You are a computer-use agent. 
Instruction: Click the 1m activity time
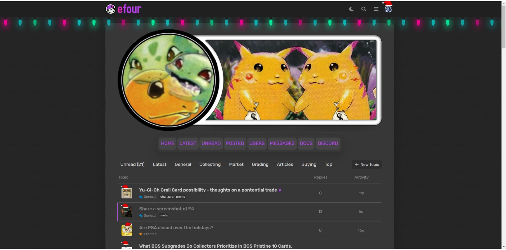[x=361, y=193]
